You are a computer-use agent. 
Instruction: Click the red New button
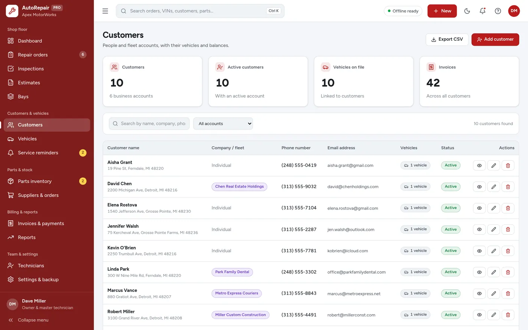[442, 11]
